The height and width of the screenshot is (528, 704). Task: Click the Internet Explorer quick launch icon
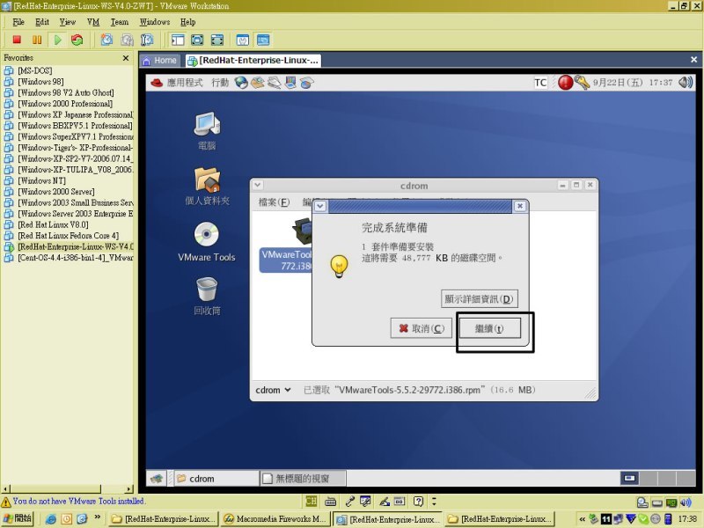pos(51,519)
